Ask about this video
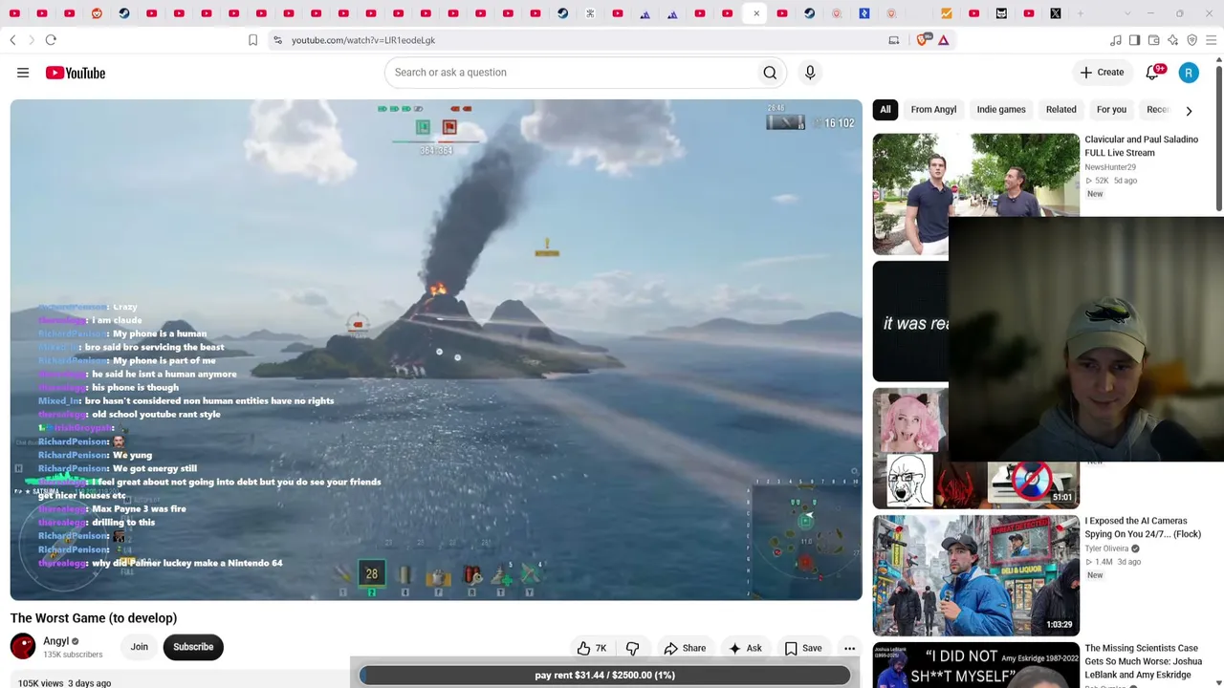 coord(745,648)
